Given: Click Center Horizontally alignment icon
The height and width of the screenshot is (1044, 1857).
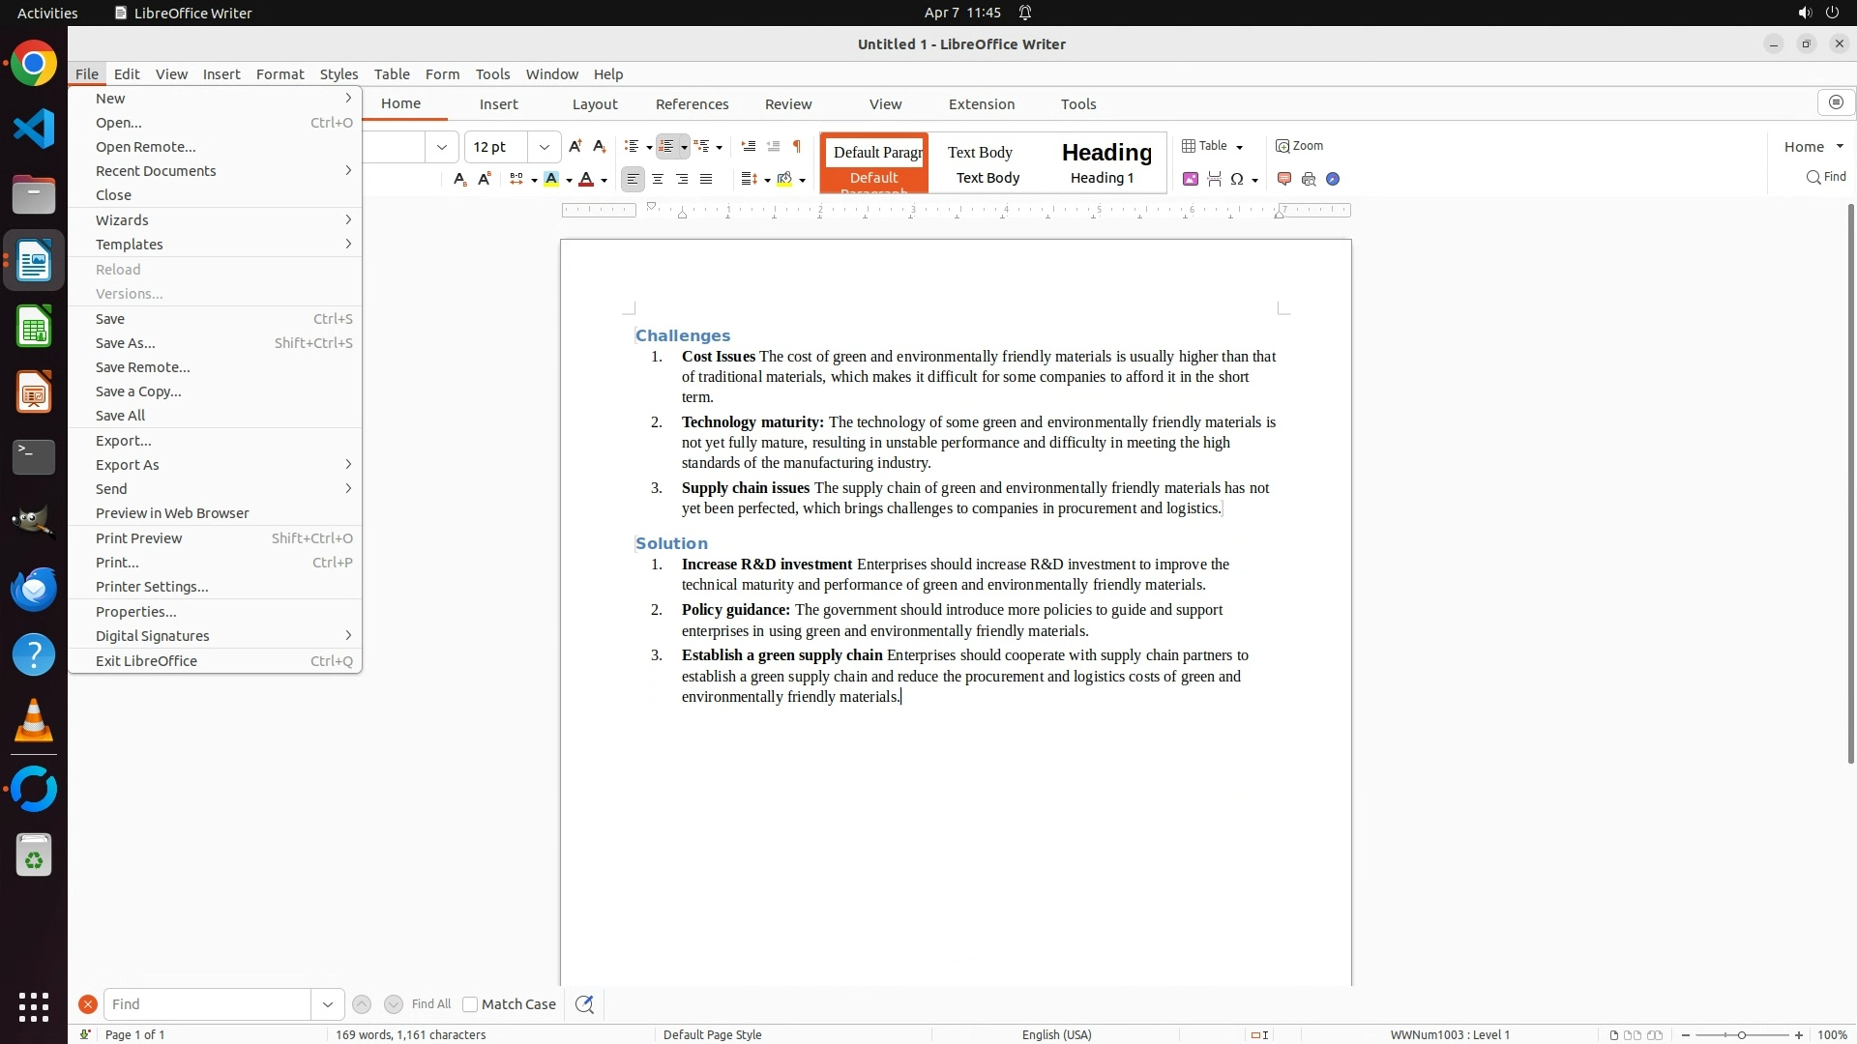Looking at the screenshot, I should (658, 179).
